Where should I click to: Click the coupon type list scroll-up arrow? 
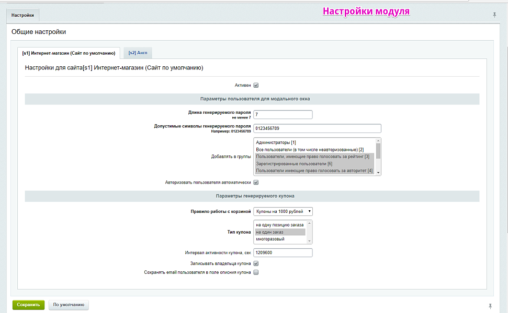click(x=310, y=223)
